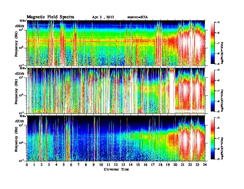Viewport: 244px width, 189px height.
Task: Click hour "15" on the Universal Time axis
Action: coord(138,165)
